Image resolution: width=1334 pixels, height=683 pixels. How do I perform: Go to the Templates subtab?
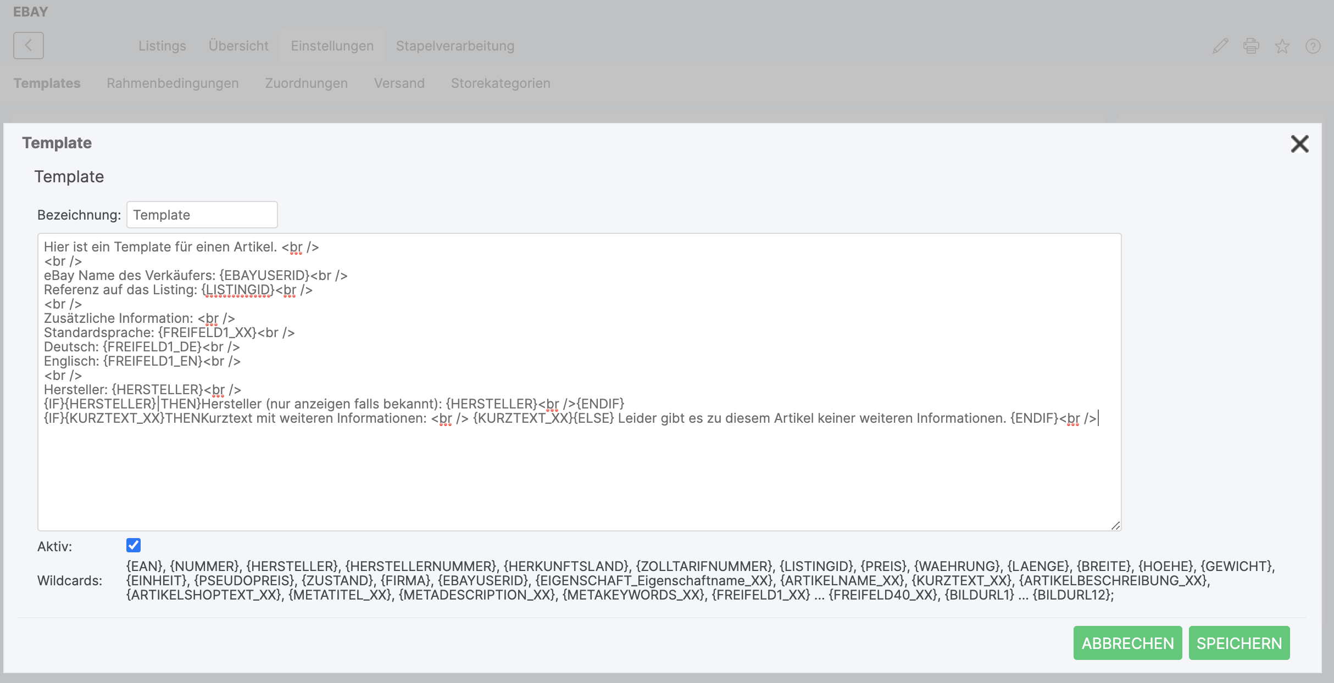point(47,83)
